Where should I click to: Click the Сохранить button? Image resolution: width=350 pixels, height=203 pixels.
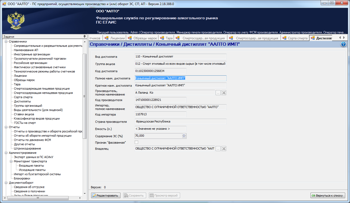[x=135, y=196]
